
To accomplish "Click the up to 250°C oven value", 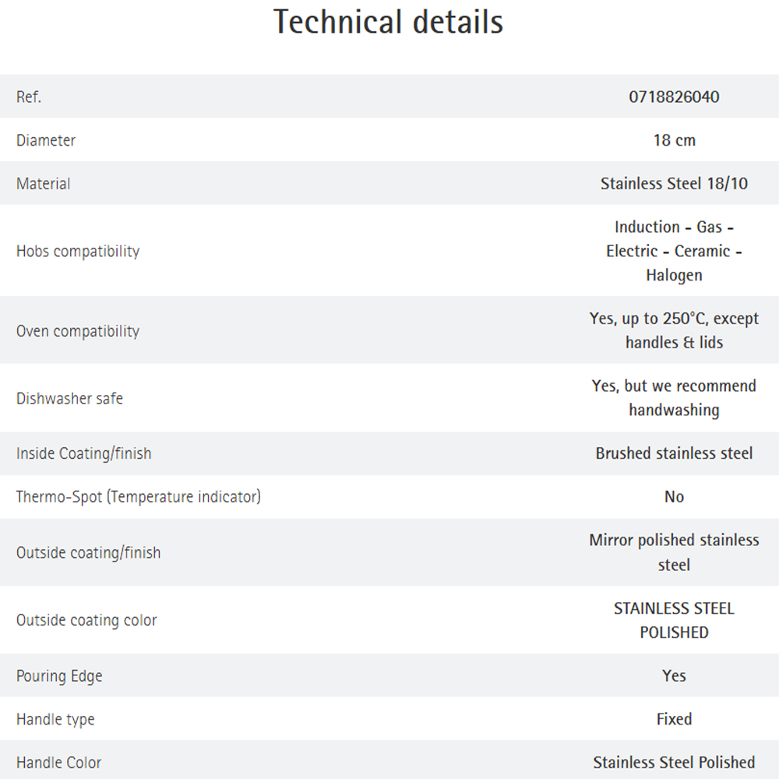I will pos(674,330).
